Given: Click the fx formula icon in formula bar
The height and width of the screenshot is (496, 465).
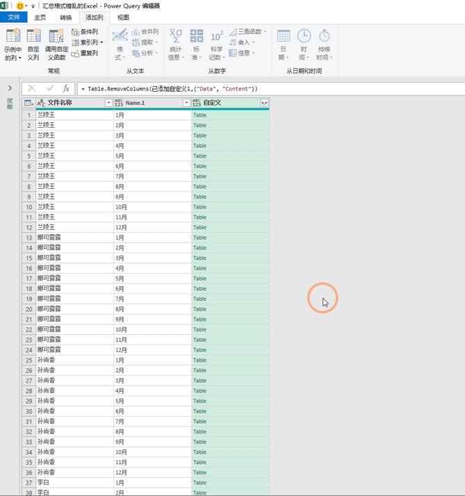Looking at the screenshot, I should coord(66,89).
